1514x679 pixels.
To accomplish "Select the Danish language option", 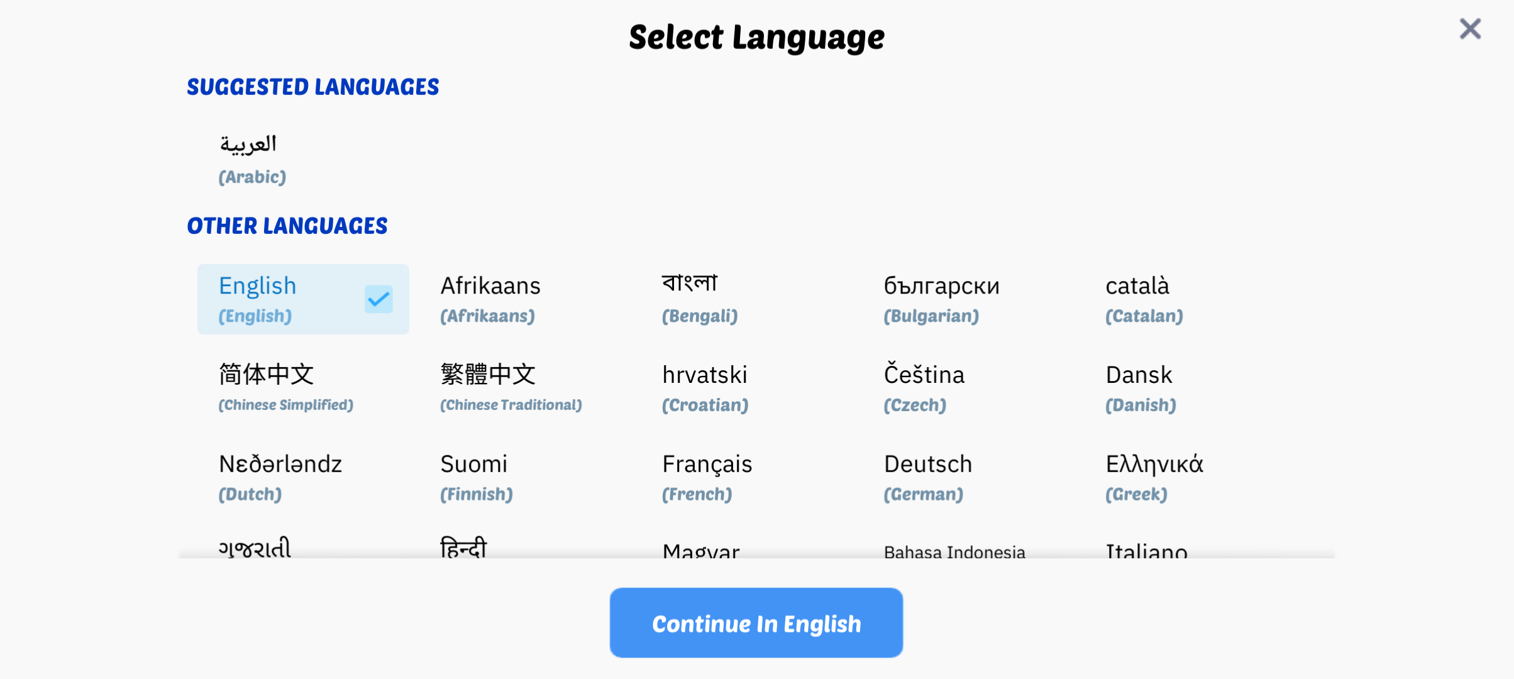I will pos(1141,388).
